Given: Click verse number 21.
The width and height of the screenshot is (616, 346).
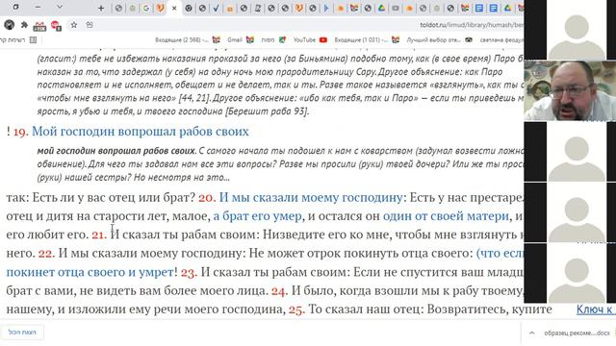Looking at the screenshot, I should 99,235.
